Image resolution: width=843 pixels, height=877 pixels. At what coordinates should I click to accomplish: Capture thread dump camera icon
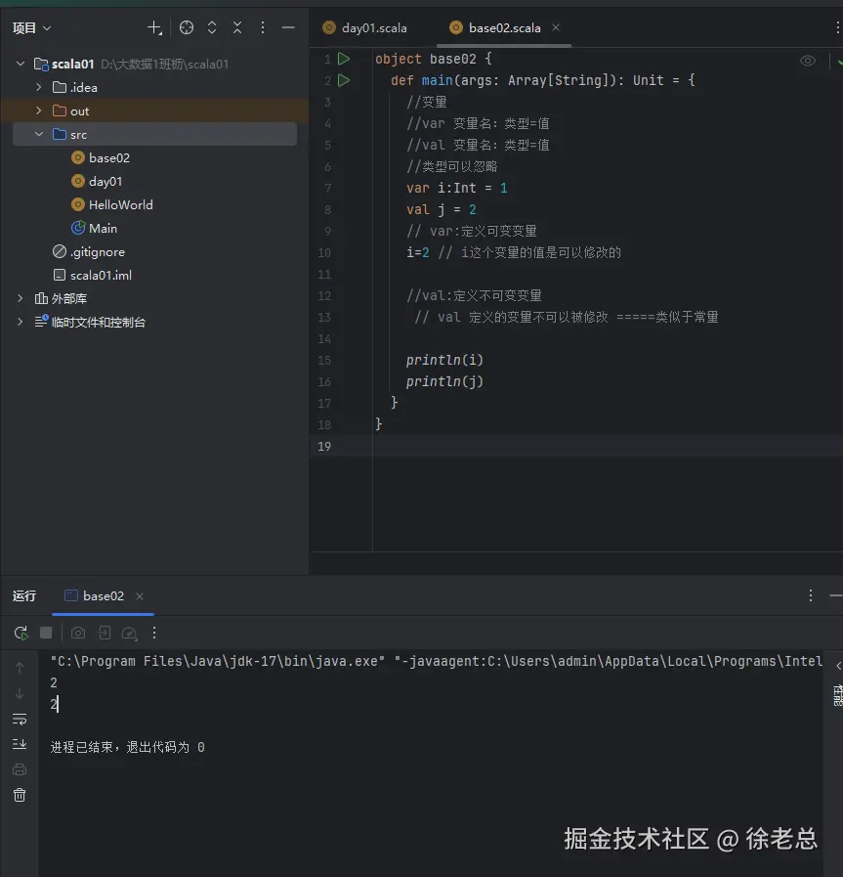78,633
